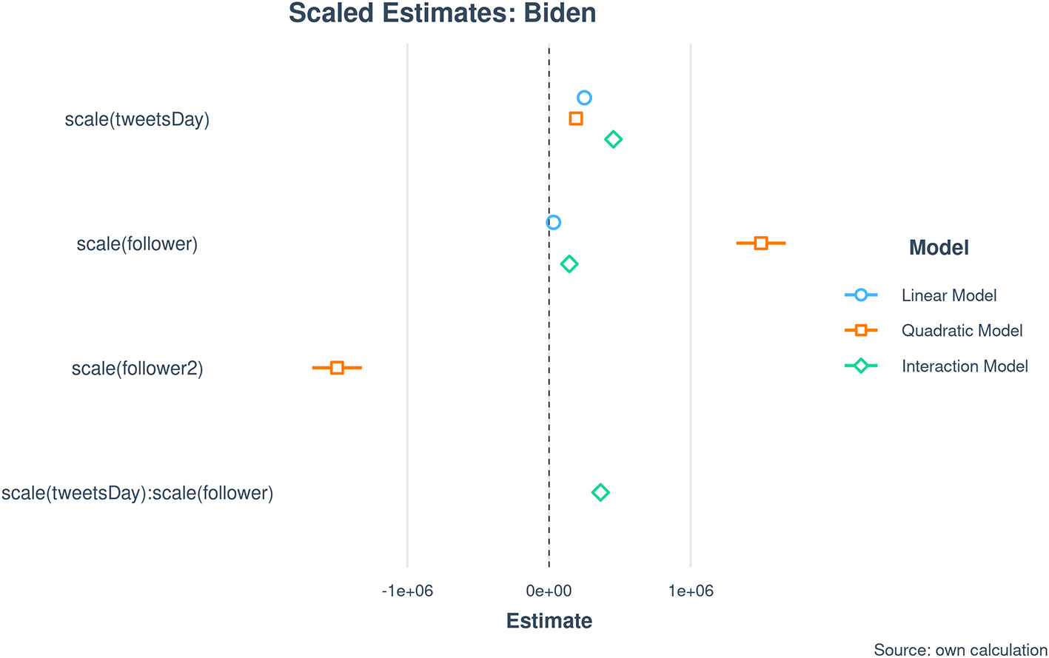Select the green diamond on the interaction term row
Viewport: 1049px width, 658px height.
600,492
